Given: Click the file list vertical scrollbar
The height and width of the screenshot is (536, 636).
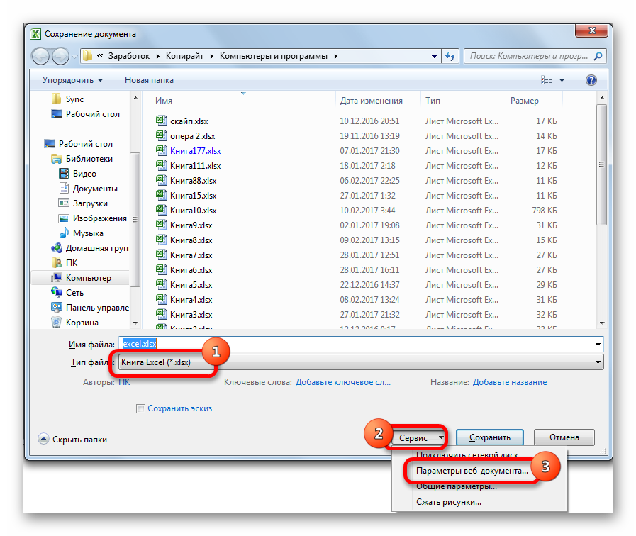Looking at the screenshot, I should 601,213.
